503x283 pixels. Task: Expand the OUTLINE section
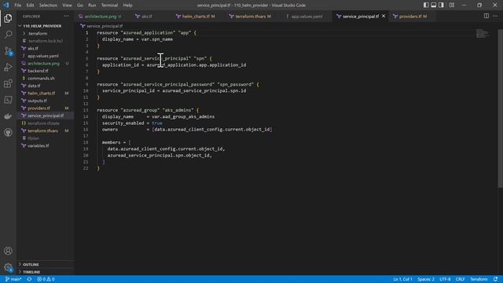[31, 264]
